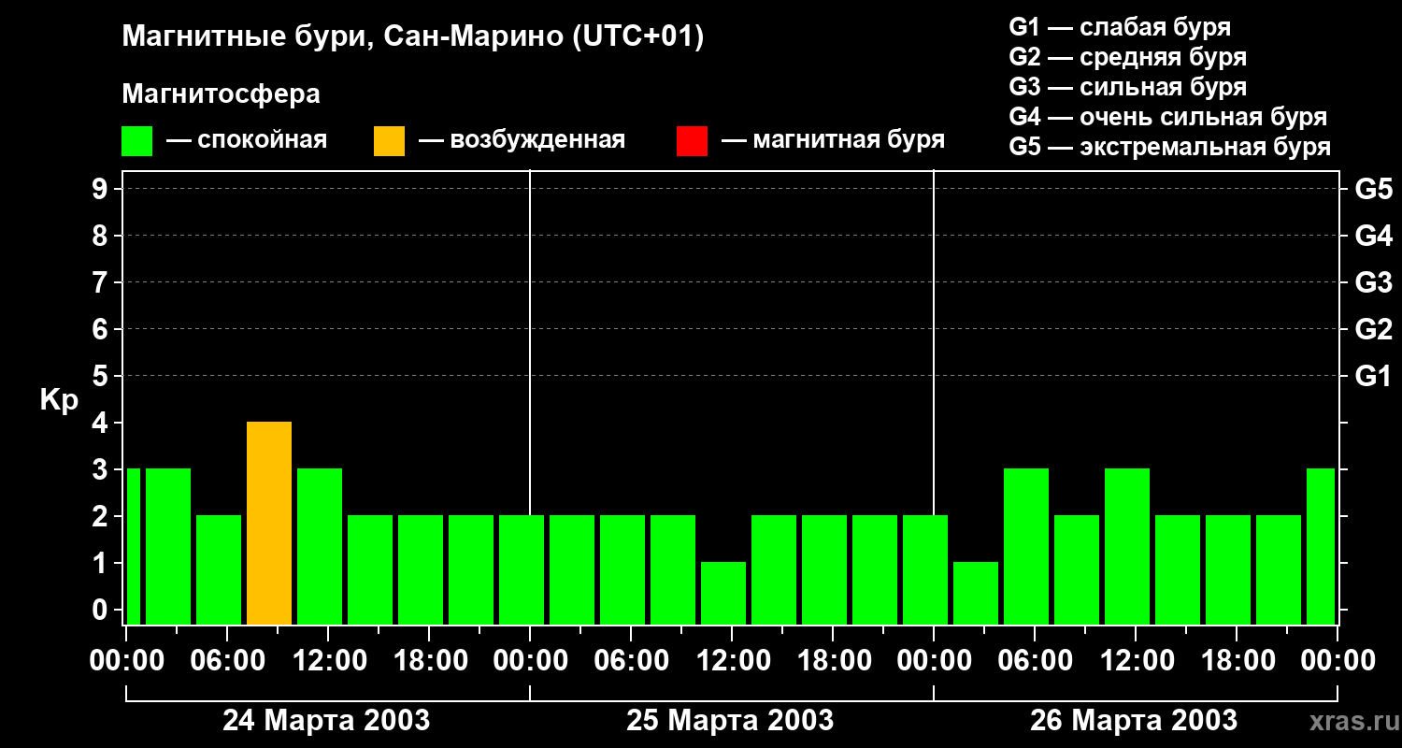Click the '12:00' time label above 24 Марта

(328, 660)
